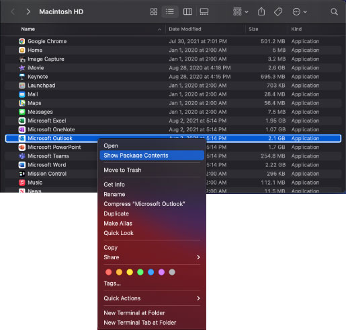The width and height of the screenshot is (346, 330).
Task: Select the Mission Control app icon
Action: (22, 174)
